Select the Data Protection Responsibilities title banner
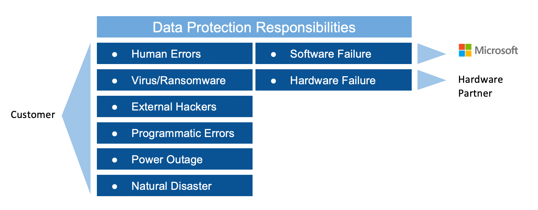The width and height of the screenshot is (538, 210). click(254, 27)
